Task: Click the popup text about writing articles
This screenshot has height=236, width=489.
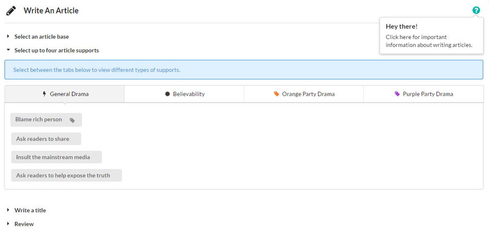Action: tap(429, 41)
